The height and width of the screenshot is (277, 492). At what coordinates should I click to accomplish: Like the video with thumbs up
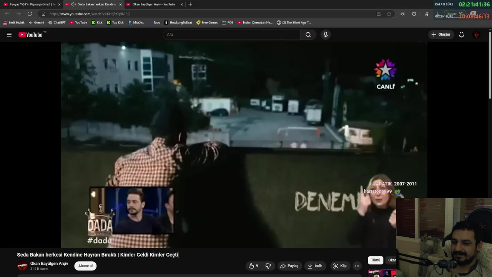point(254,266)
